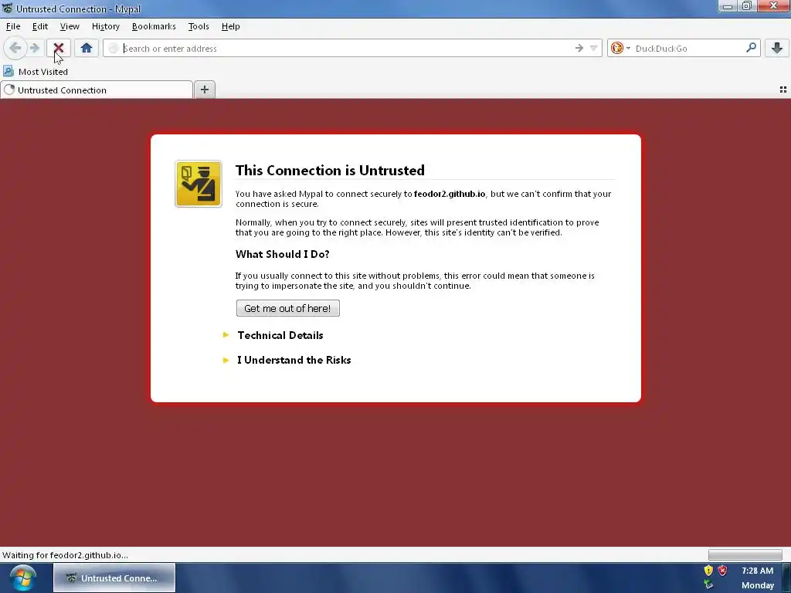Click the red shield tray icon
Viewport: 791px width, 593px height.
722,571
